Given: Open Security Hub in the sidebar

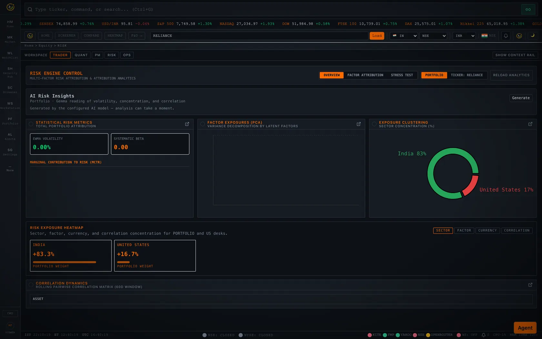Looking at the screenshot, I should click(10, 72).
